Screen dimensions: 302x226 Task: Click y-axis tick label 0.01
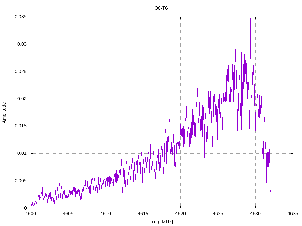pyautogui.click(x=22, y=153)
